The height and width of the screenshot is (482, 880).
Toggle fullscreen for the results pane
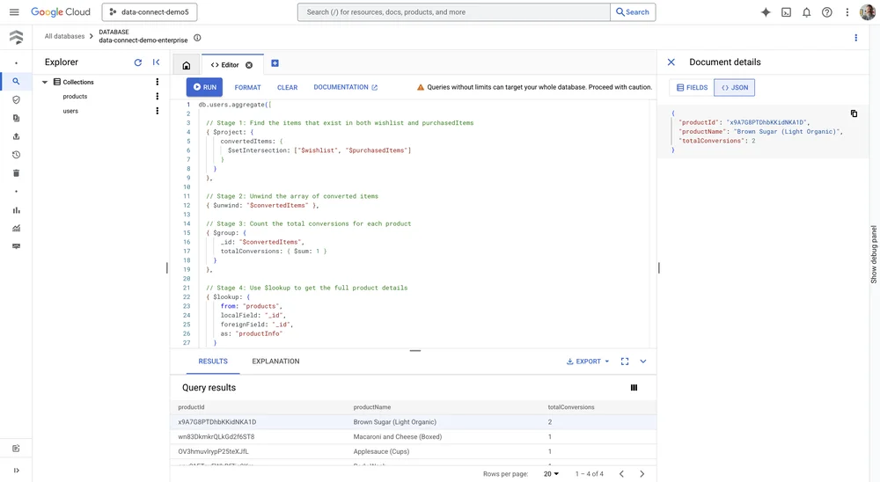point(625,361)
